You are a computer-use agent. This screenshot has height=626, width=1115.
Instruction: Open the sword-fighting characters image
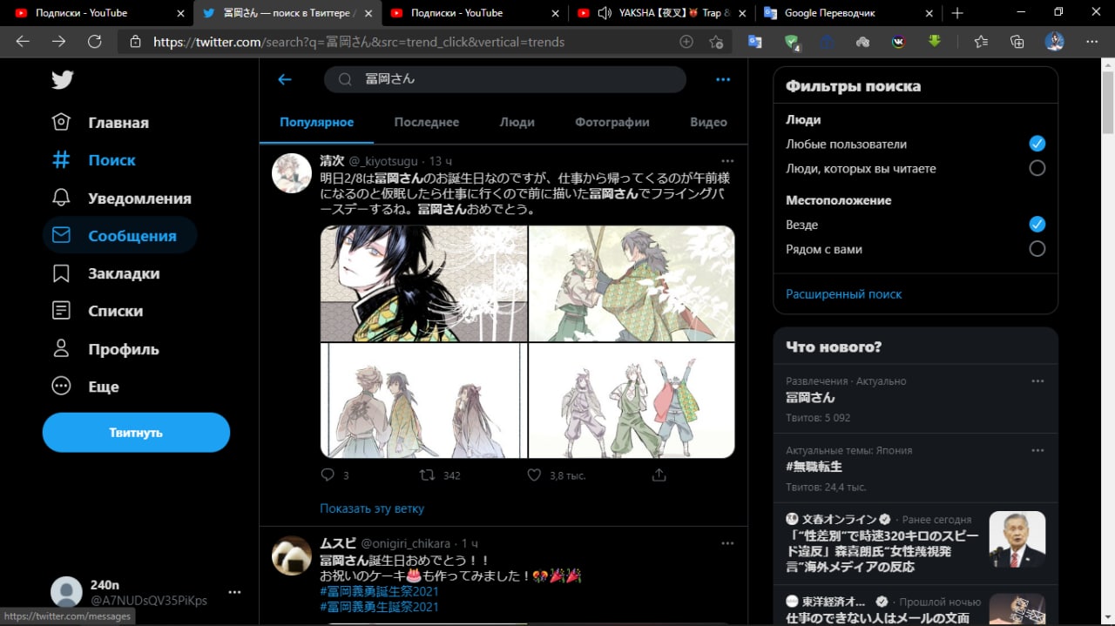click(x=632, y=283)
